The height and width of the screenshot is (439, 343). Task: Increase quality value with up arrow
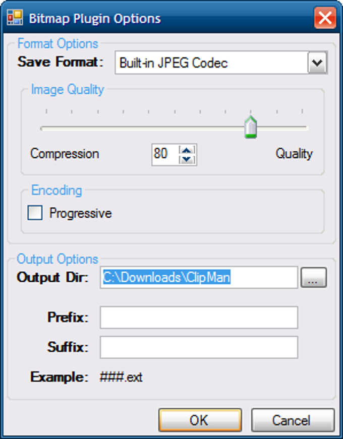187,150
